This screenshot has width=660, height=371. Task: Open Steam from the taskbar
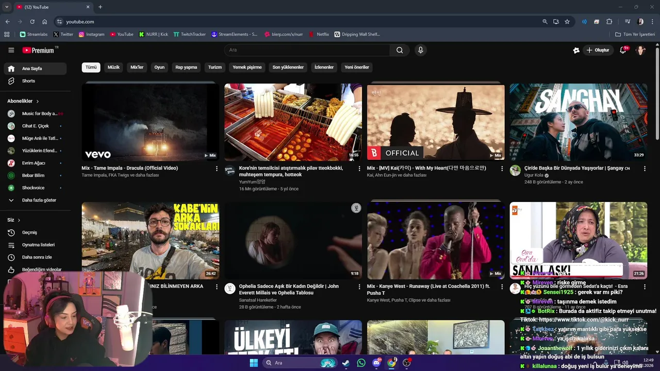click(x=345, y=363)
